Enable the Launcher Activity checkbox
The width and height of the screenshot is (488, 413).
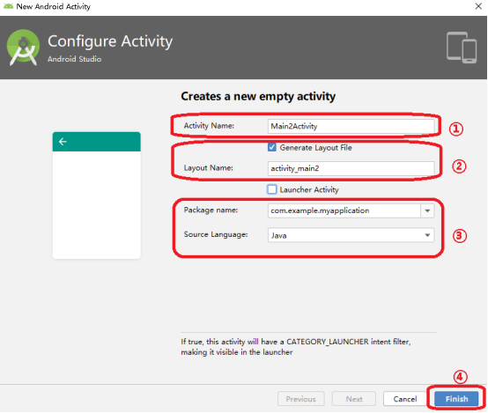tap(271, 189)
